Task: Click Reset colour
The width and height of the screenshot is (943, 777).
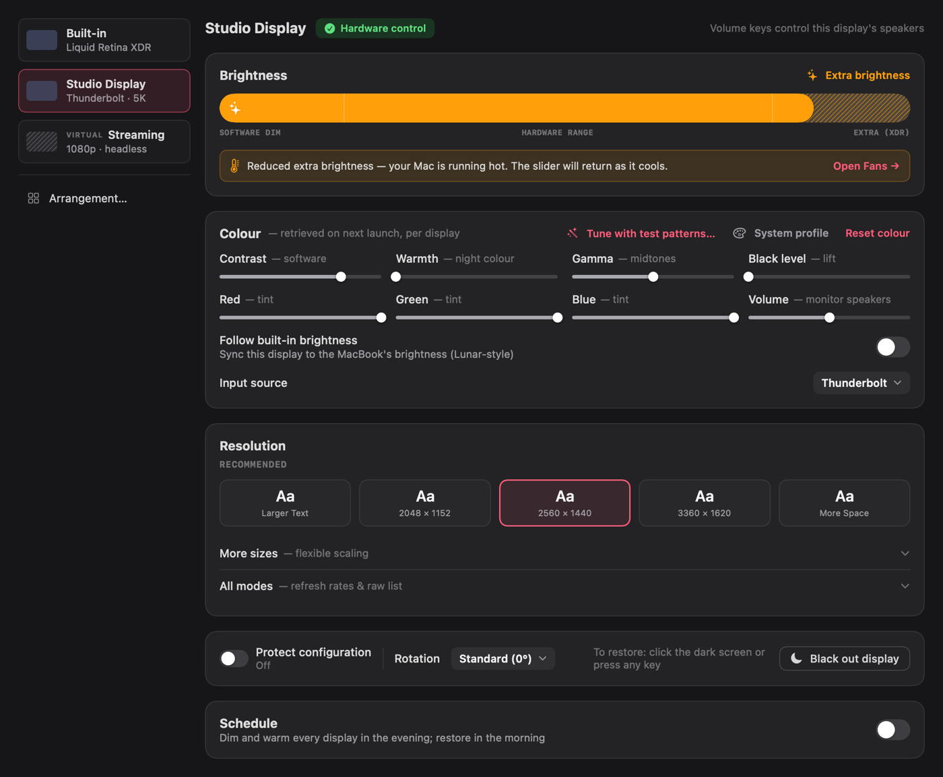Action: (878, 233)
